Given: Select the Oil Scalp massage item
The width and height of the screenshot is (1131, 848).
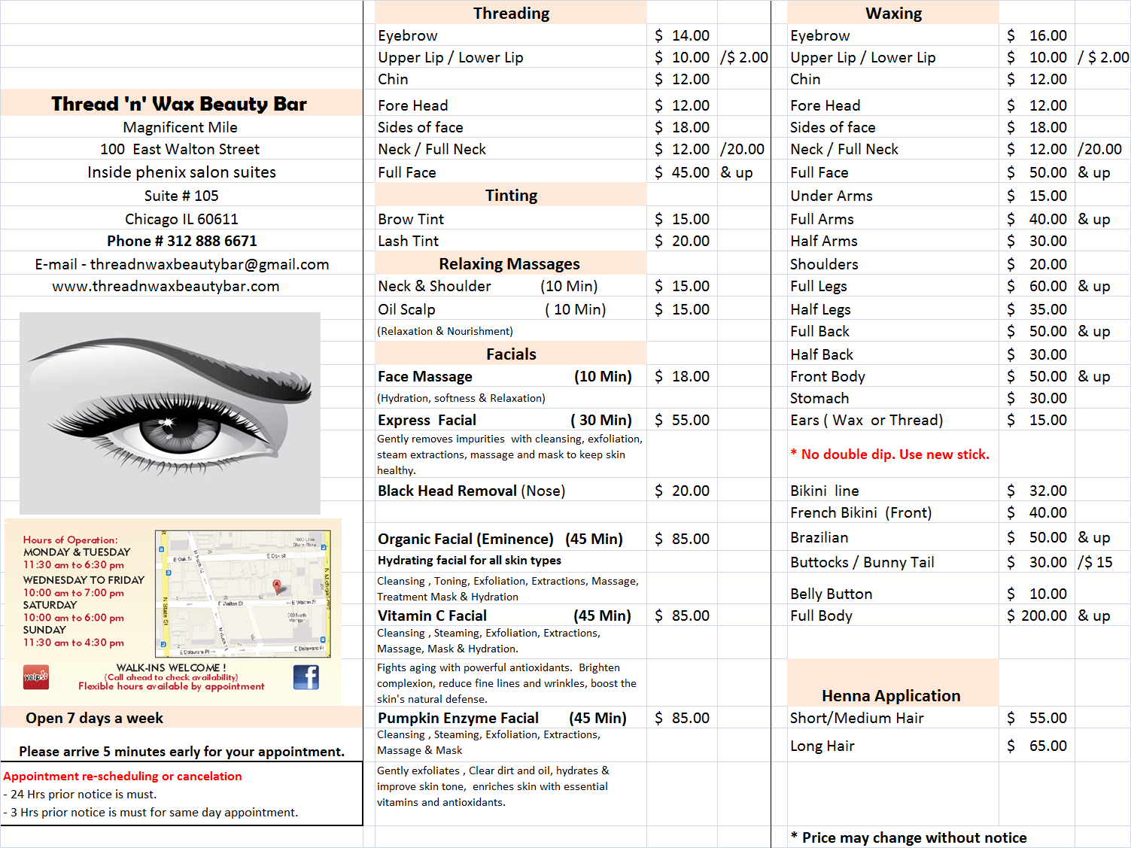Looking at the screenshot, I should [x=491, y=309].
